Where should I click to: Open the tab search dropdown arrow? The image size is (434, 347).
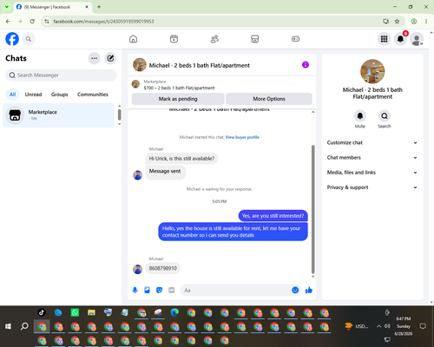(x=7, y=7)
